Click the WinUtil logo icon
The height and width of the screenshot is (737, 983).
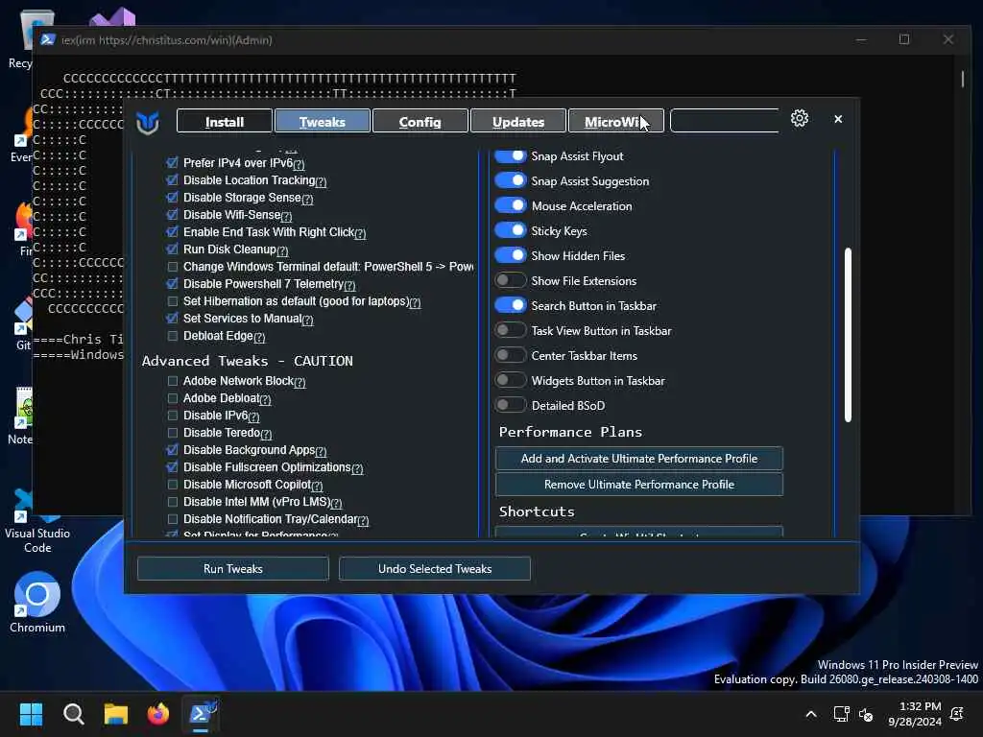pyautogui.click(x=148, y=122)
